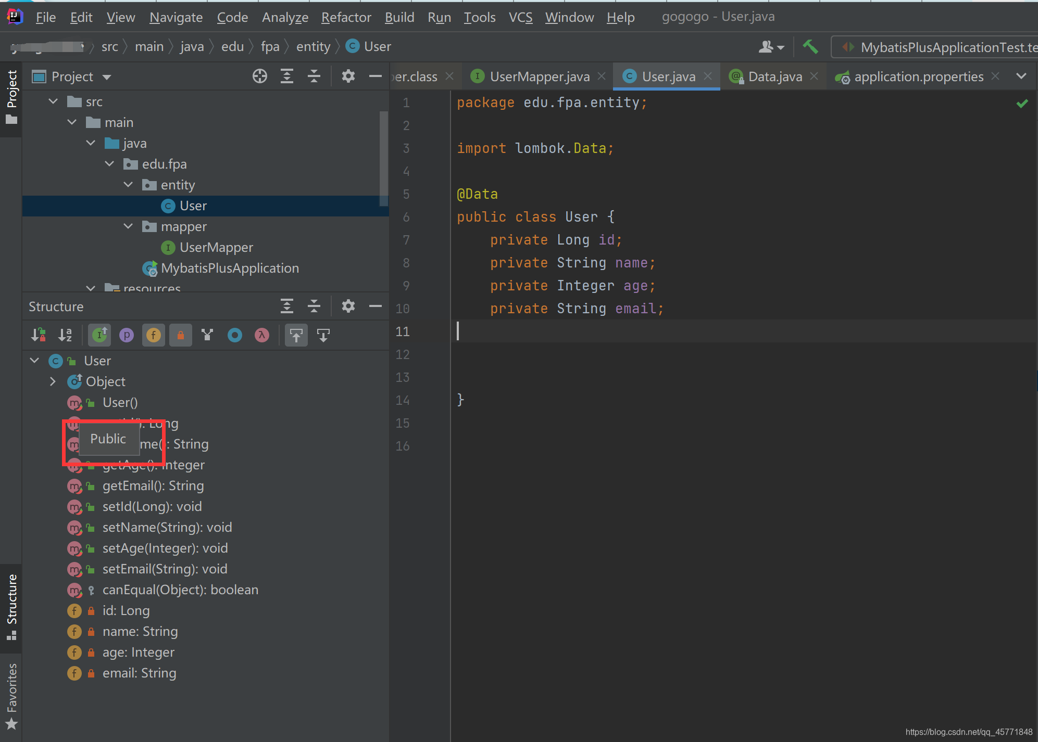
Task: Open the Project tool window stripe button
Action: (x=11, y=99)
